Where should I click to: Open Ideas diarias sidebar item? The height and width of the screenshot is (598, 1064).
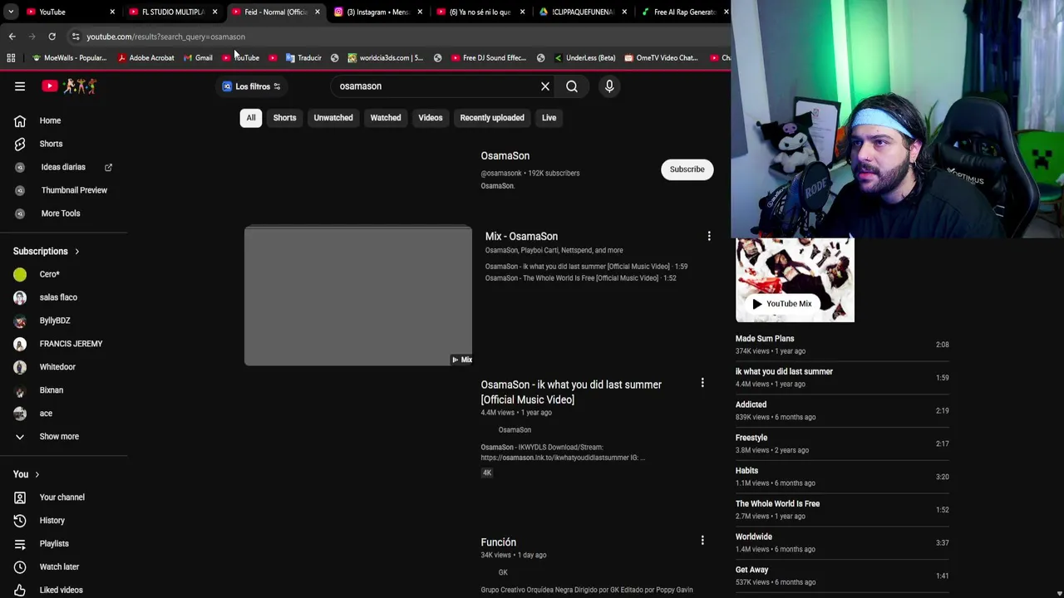(64, 167)
